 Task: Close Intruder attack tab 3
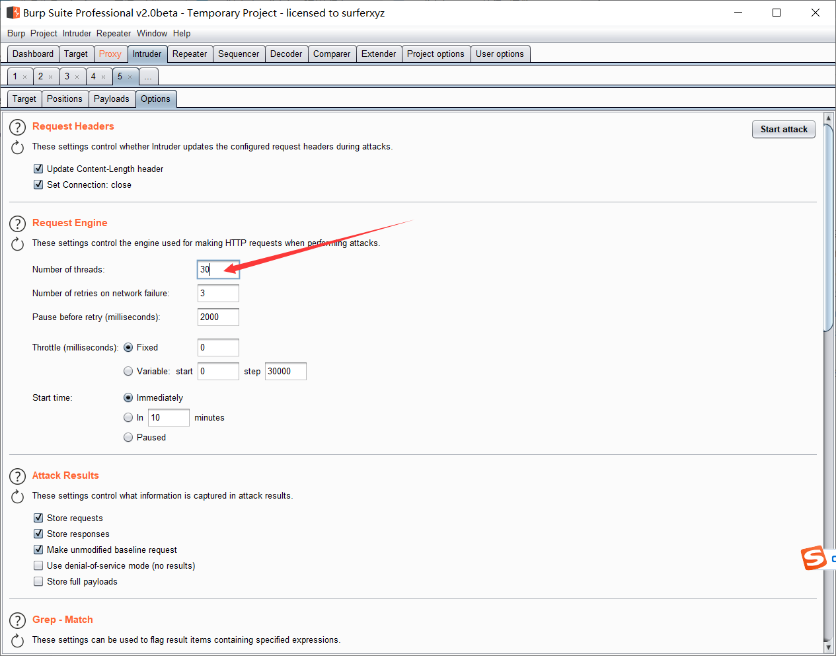[x=77, y=77]
